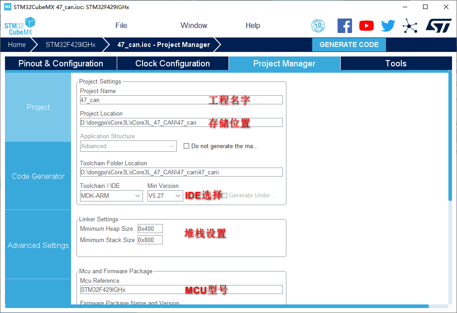
Task: Expand the Min Version V5.27 dropdown
Action: [x=165, y=196]
